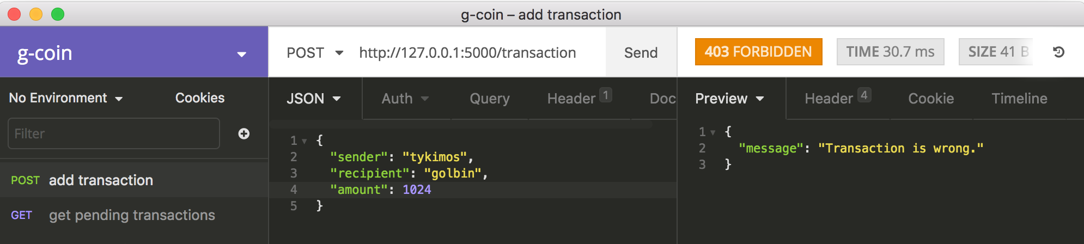Send the request with the Send button
This screenshot has height=244, width=1084.
point(641,52)
